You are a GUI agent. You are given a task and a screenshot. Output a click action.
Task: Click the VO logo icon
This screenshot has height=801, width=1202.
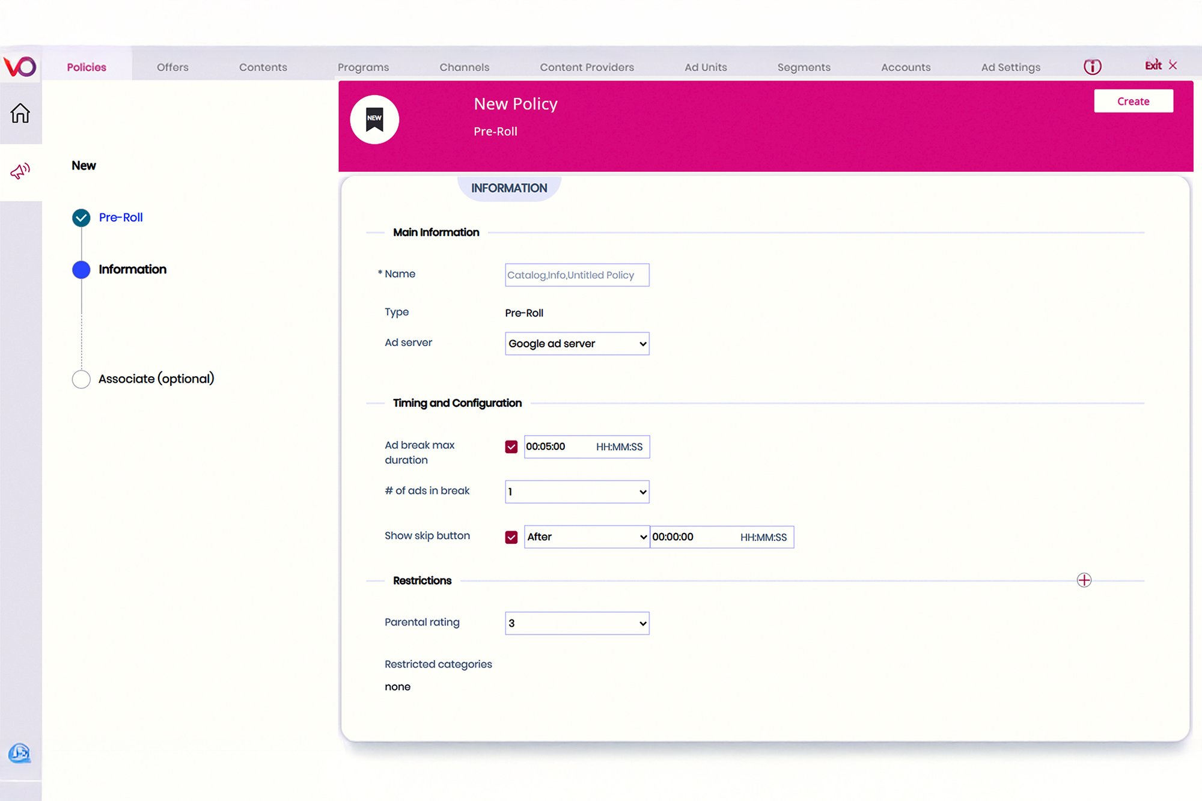click(x=20, y=65)
